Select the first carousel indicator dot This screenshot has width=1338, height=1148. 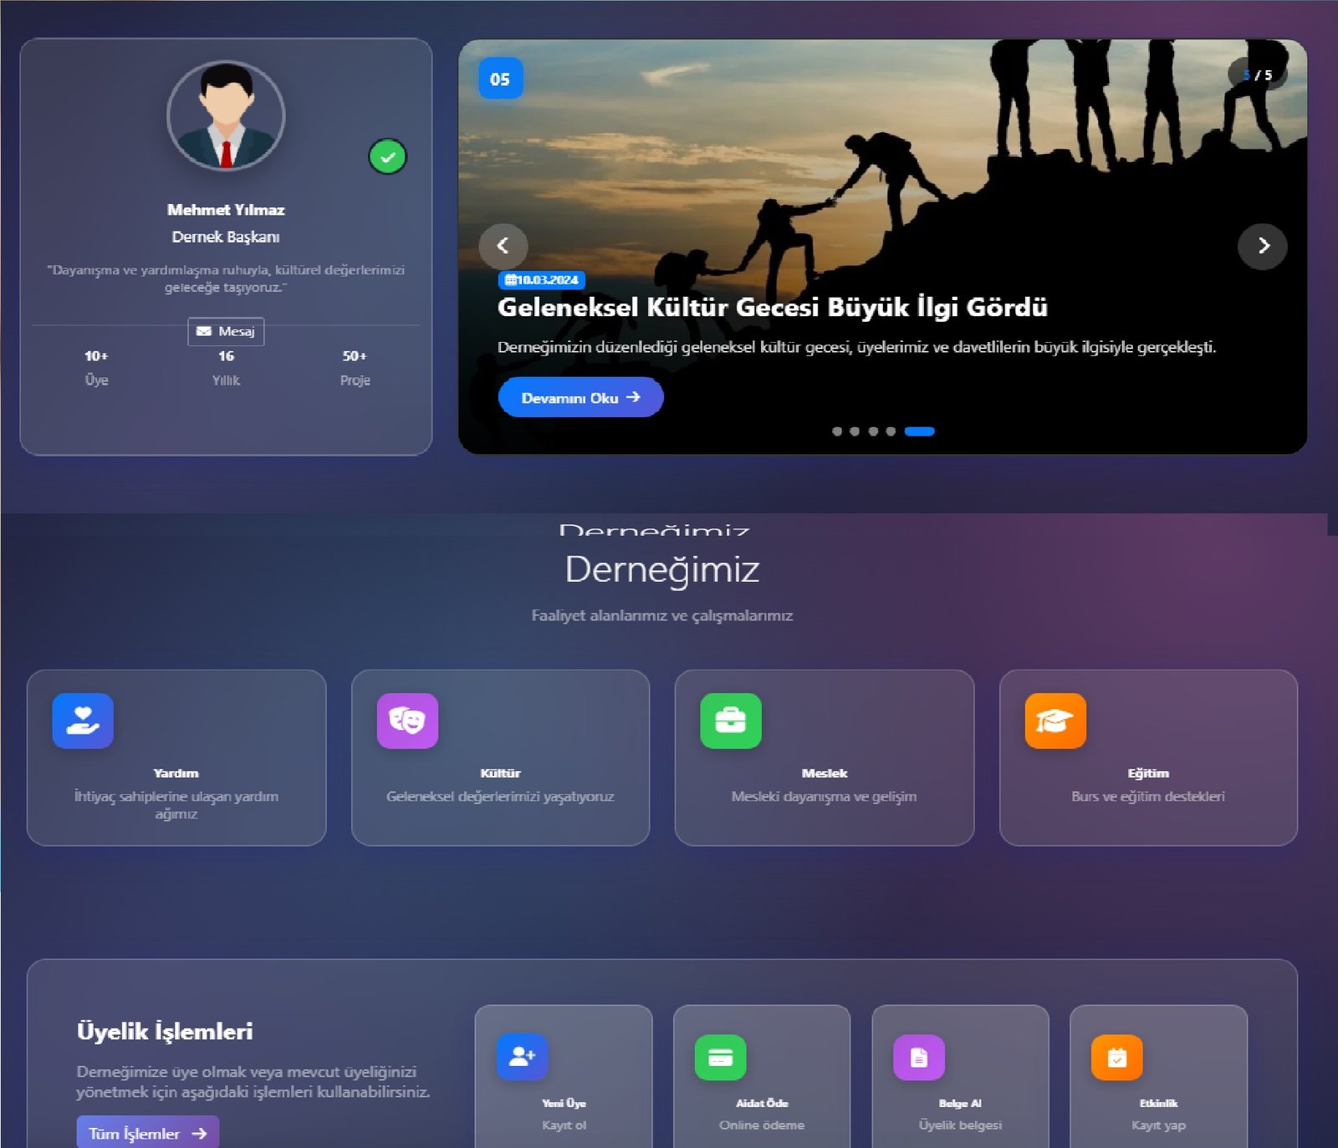pos(837,431)
